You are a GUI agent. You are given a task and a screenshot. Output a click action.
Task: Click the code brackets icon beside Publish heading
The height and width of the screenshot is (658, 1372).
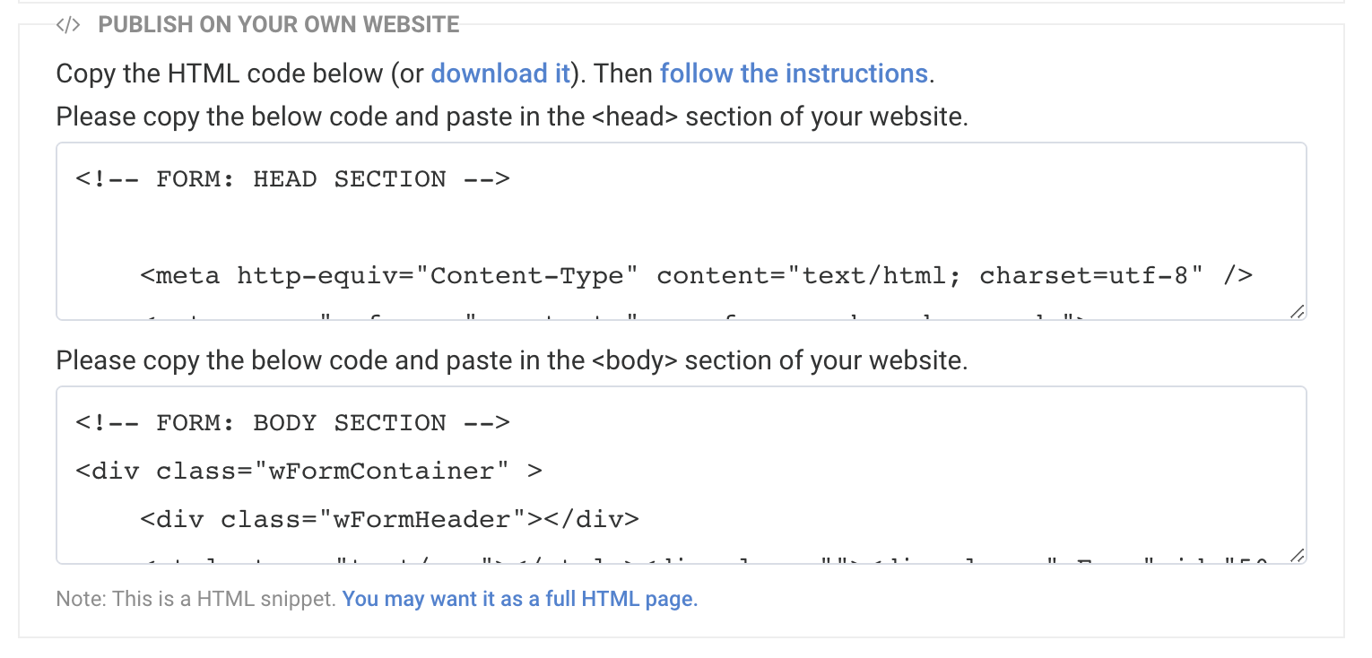click(68, 25)
